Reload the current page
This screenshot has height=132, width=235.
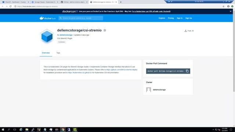point(11,7)
